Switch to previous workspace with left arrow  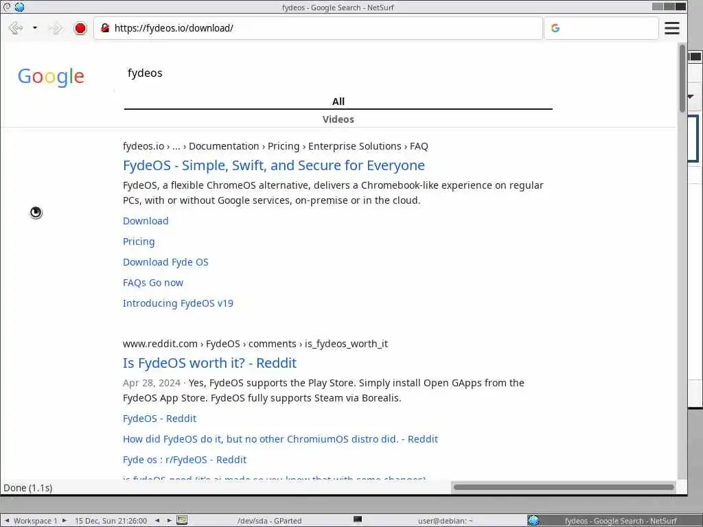(x=7, y=520)
